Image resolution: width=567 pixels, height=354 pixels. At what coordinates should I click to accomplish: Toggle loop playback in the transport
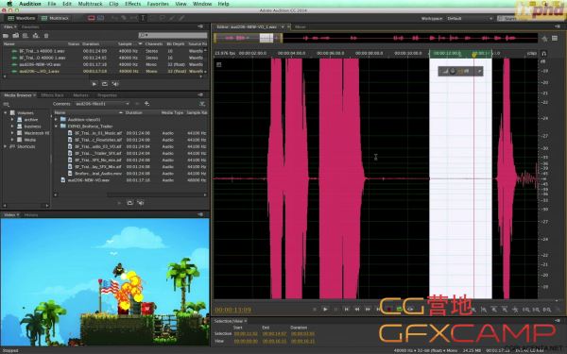(399, 310)
